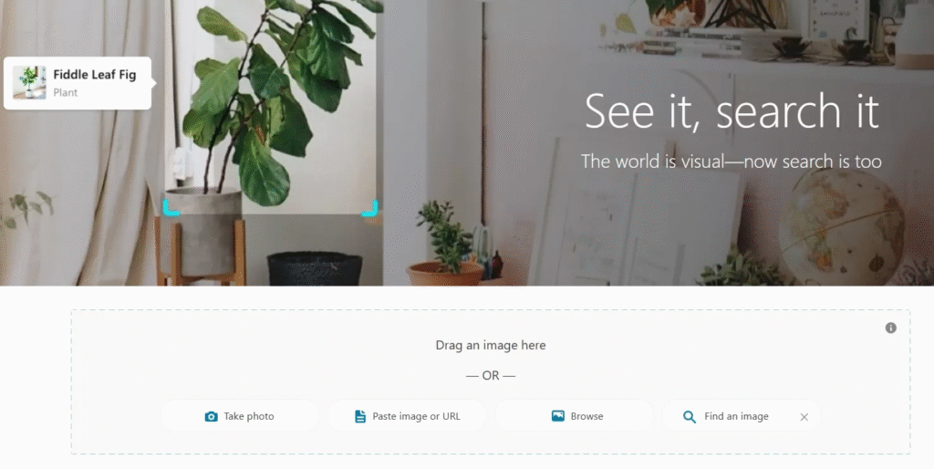
Task: Click the Plant category label in tooltip
Action: pyautogui.click(x=66, y=92)
